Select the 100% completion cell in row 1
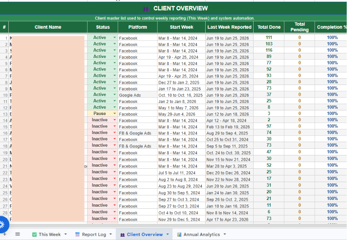Image resolution: width=347 pixels, height=240 pixels. (x=332, y=37)
